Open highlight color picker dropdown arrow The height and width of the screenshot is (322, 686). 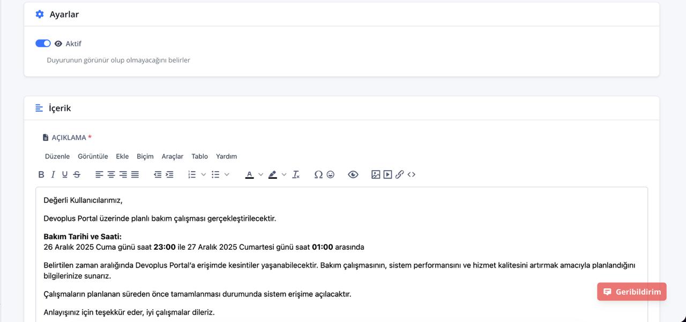coord(284,174)
